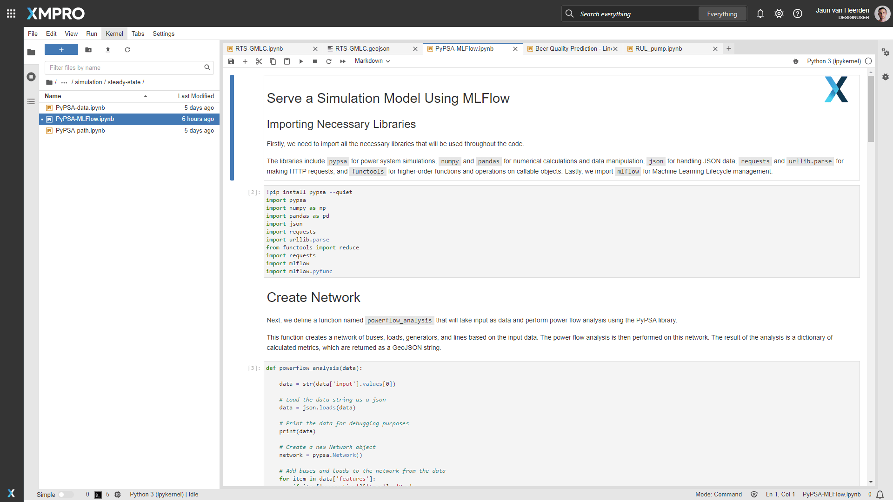The image size is (893, 502).
Task: Save the notebook with the save icon
Action: click(231, 61)
